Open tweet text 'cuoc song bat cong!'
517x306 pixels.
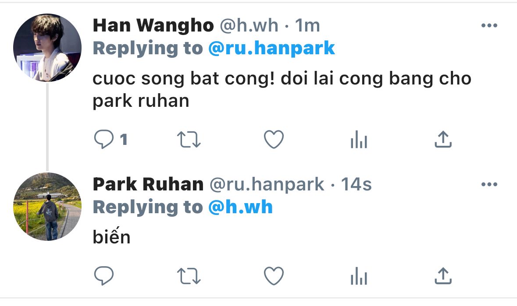184,79
